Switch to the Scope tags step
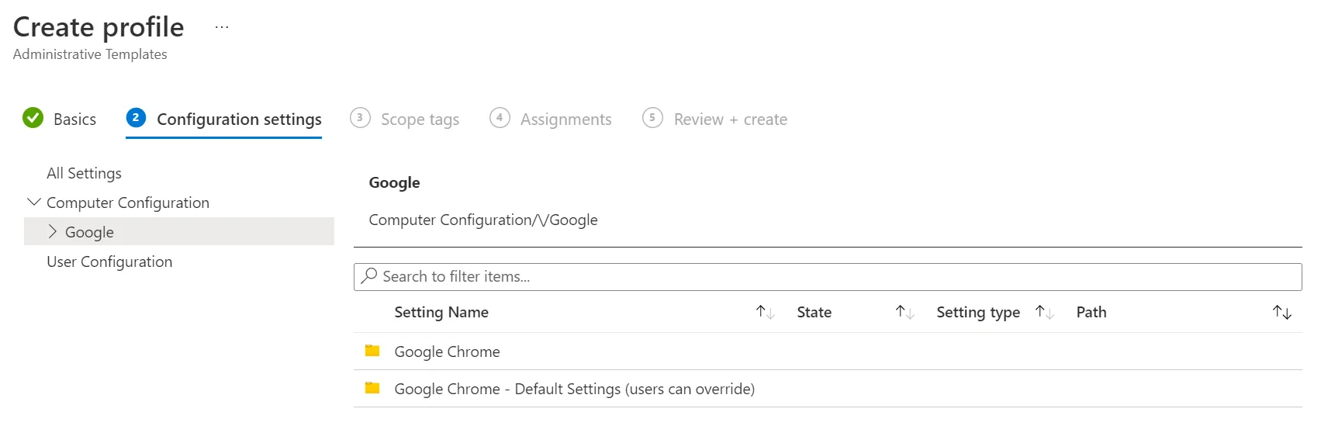Image resolution: width=1321 pixels, height=426 pixels. tap(420, 119)
